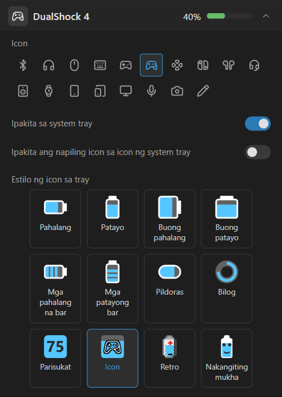The height and width of the screenshot is (397, 282).
Task: Click the DualShock 4 header controller icon
Action: (x=18, y=17)
